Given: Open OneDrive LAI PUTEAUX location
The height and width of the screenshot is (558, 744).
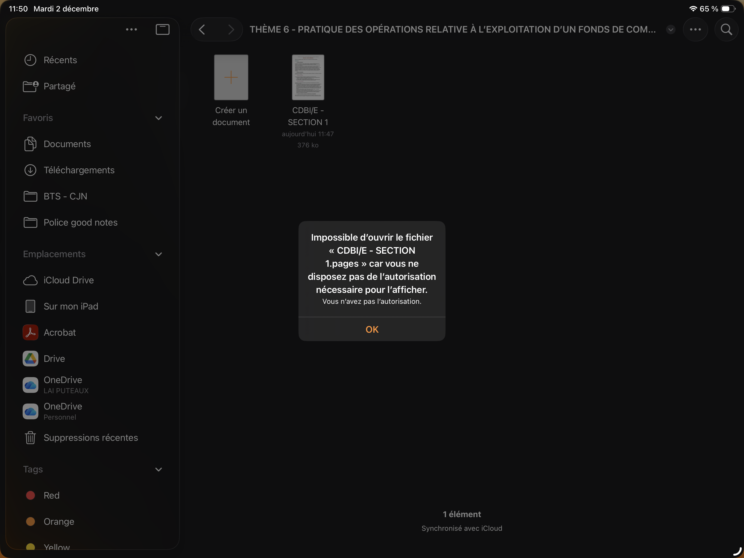Looking at the screenshot, I should coord(63,385).
